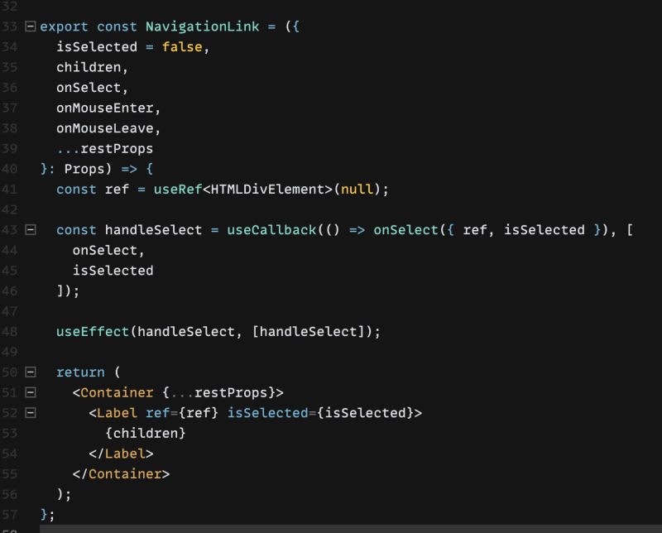Click the 'false' default value for isSelected

point(182,47)
